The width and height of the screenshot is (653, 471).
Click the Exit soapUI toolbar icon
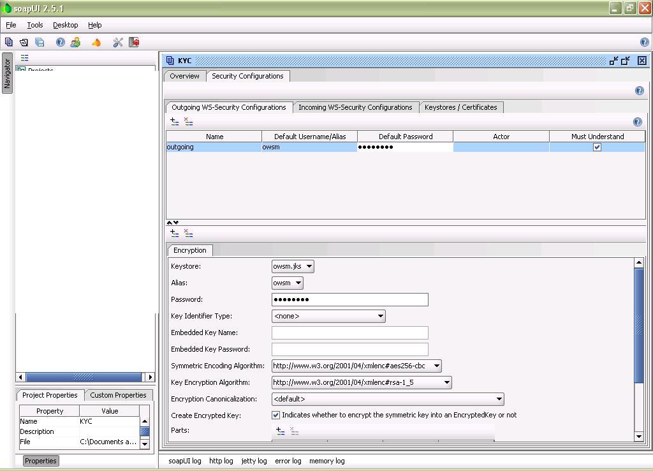pyautogui.click(x=134, y=42)
